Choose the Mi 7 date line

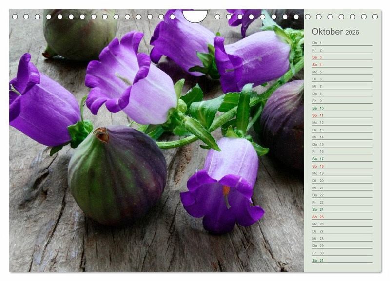coord(342,86)
